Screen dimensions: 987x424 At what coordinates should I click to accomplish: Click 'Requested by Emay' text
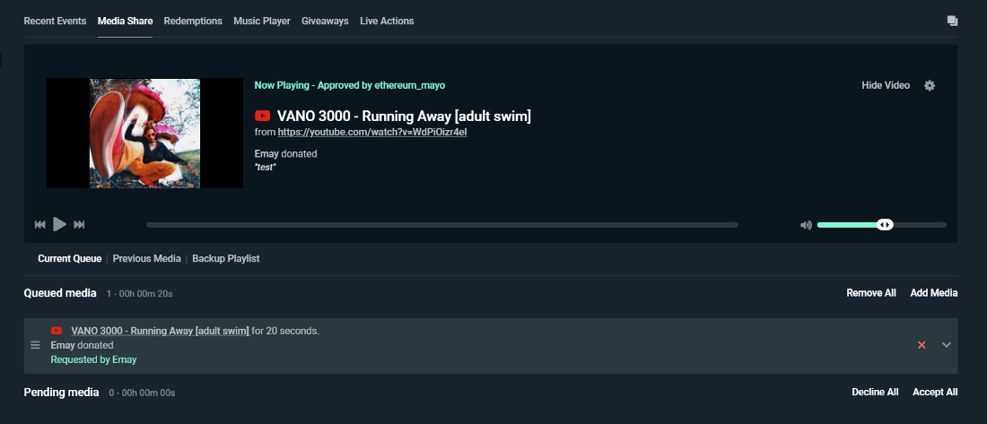pyautogui.click(x=93, y=359)
